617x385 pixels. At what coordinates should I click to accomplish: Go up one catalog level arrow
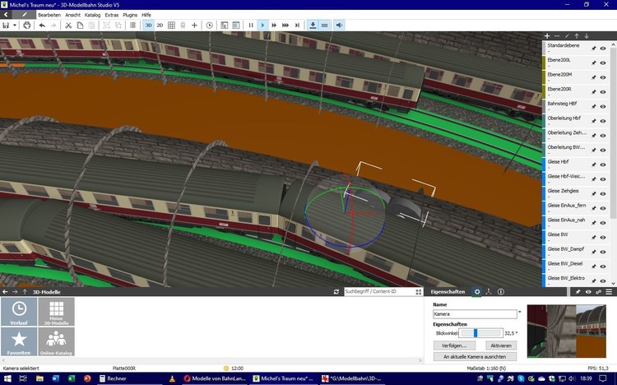click(x=25, y=292)
